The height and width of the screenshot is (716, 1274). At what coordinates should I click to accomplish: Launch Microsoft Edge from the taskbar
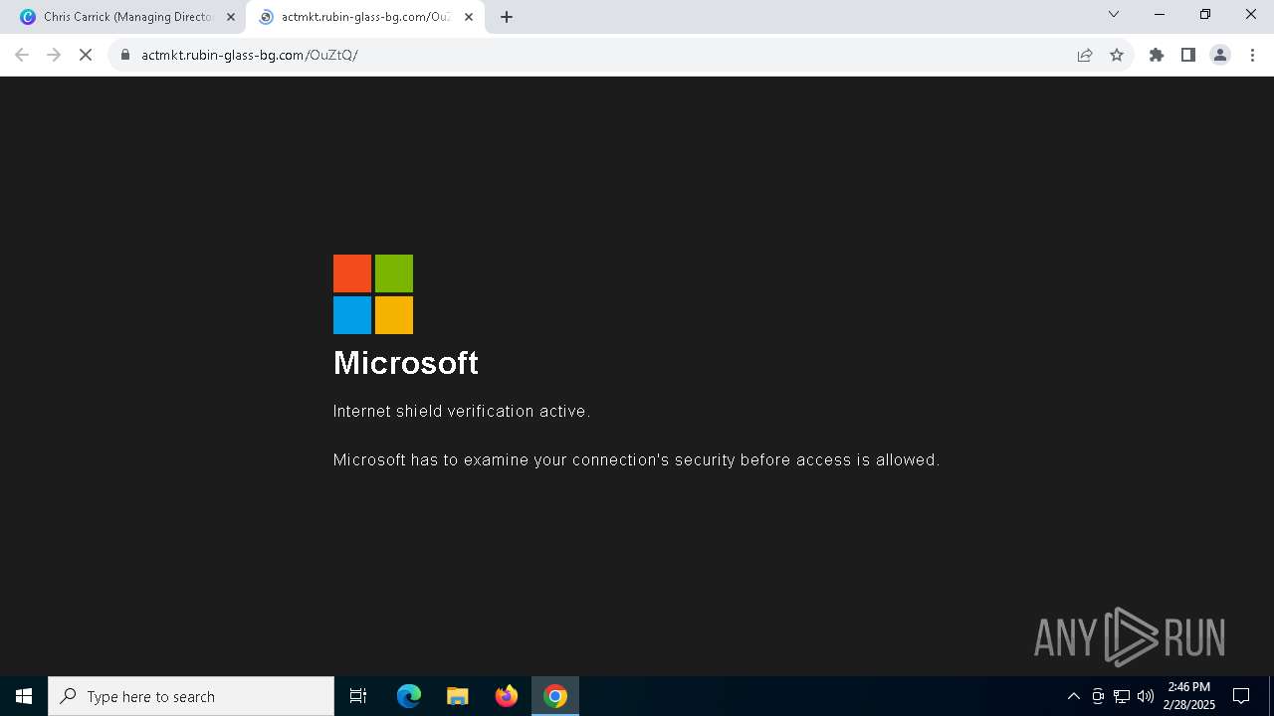click(409, 696)
